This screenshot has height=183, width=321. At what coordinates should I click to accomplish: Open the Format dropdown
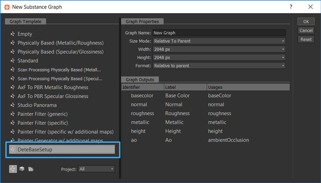pos(219,65)
